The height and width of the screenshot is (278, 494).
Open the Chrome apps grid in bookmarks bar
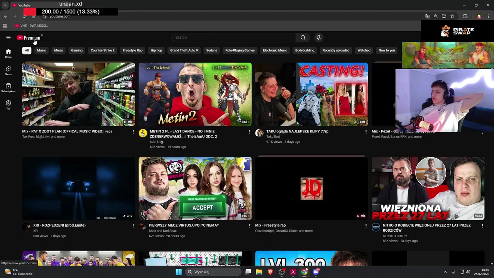click(x=5, y=26)
